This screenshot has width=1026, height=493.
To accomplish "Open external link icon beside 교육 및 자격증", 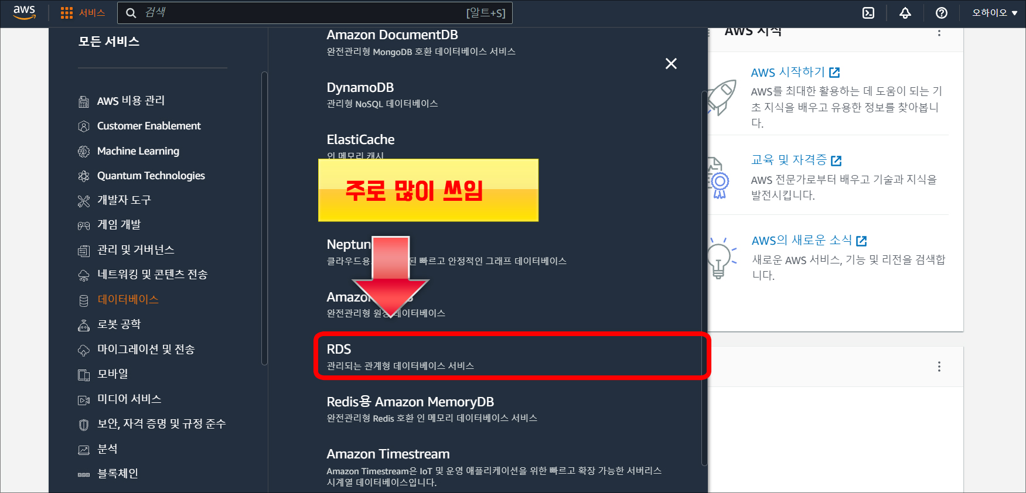I will coord(836,160).
